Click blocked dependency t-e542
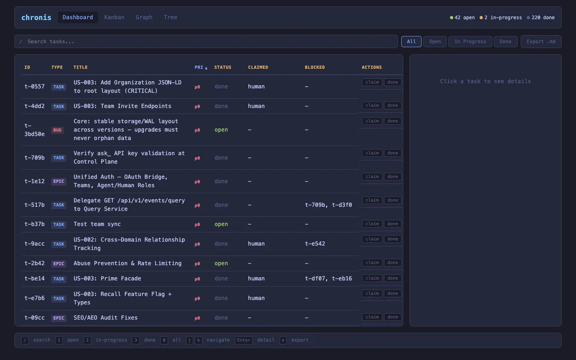Viewport: 576px width, 360px height. click(x=315, y=244)
